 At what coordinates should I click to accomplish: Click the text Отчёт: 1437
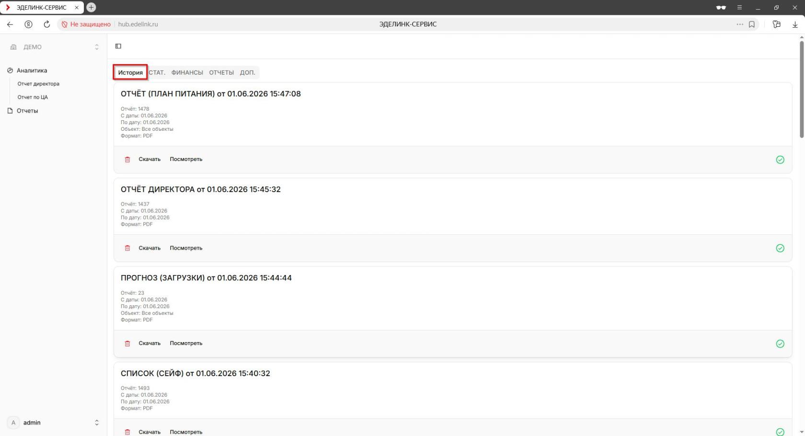coord(135,204)
